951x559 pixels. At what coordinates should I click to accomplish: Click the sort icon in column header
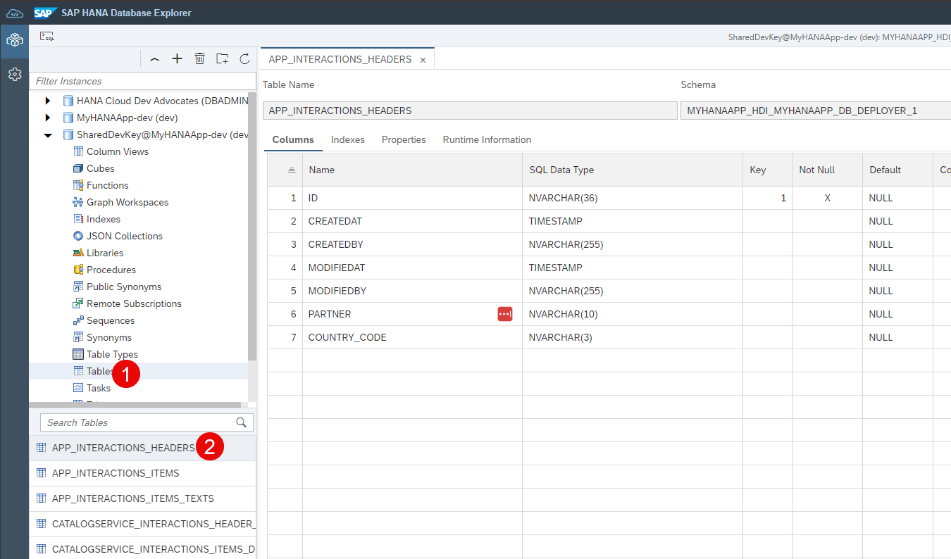point(292,170)
